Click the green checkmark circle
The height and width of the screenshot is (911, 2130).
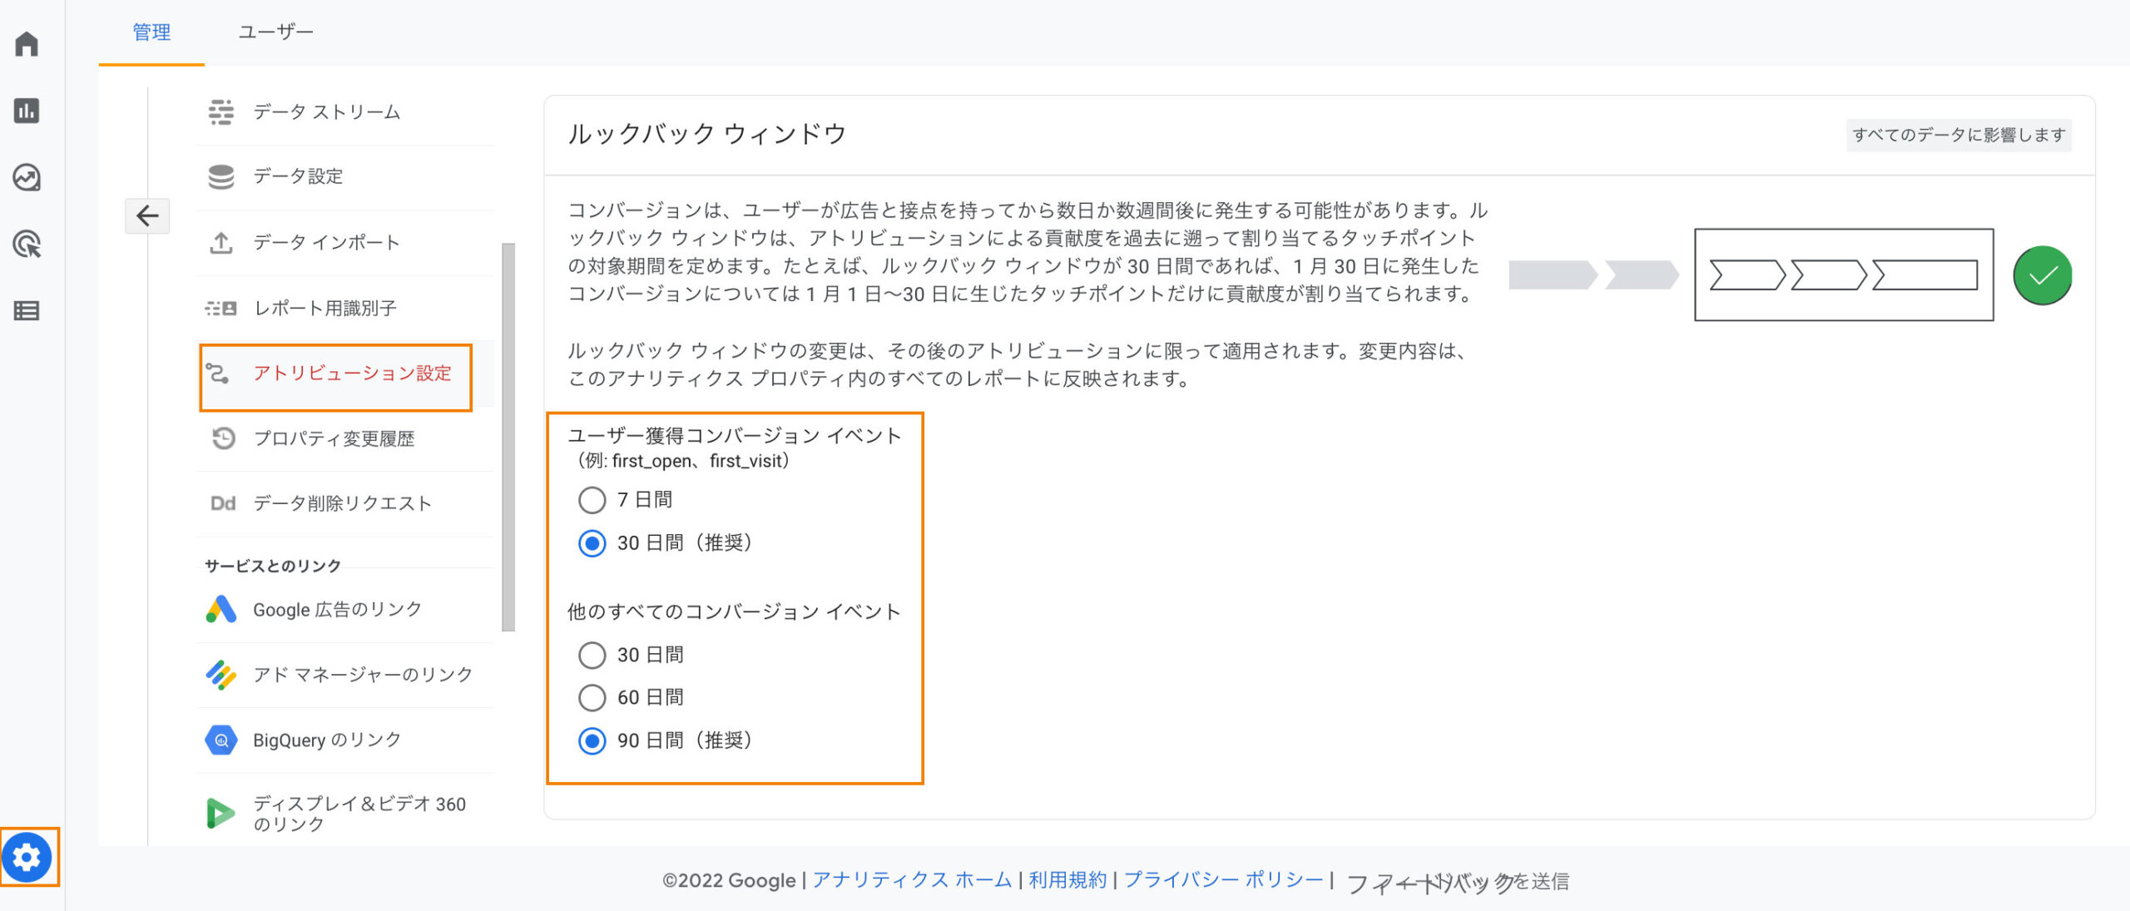[2043, 275]
